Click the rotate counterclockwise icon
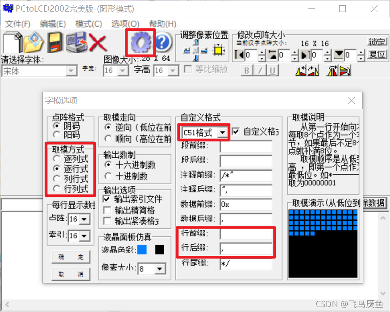Image resolution: width=390 pixels, height=312 pixels. coord(301,71)
